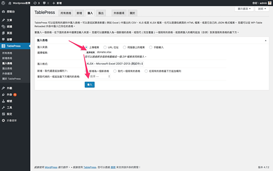Expand the Screen Options dropdown
This screenshot has width=273, height=171.
tap(244, 9)
